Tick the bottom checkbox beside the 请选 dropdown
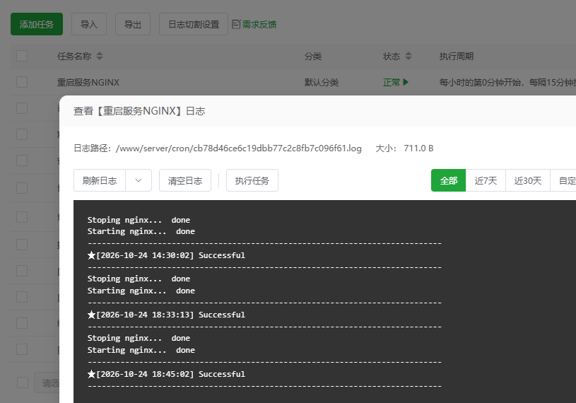 pos(23,382)
